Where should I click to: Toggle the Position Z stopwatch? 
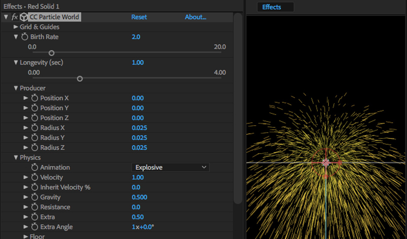pyautogui.click(x=34, y=118)
